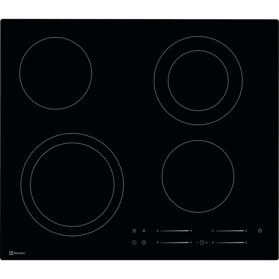Tap A on the upper-right slider

(246, 231)
